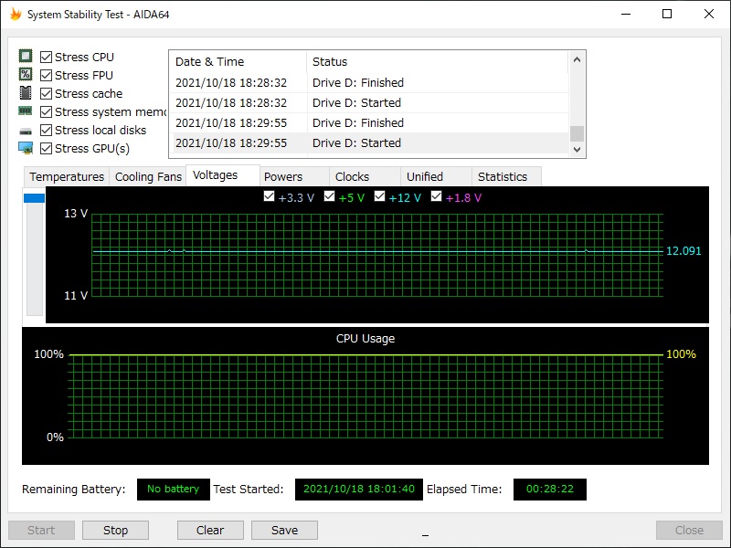Open the Unified tab
The width and height of the screenshot is (731, 548).
tap(437, 176)
